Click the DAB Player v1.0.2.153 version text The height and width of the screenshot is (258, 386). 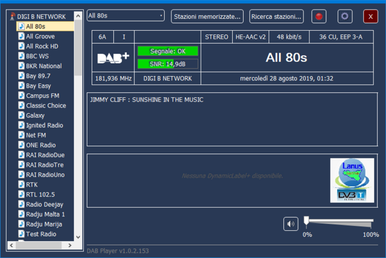point(118,251)
